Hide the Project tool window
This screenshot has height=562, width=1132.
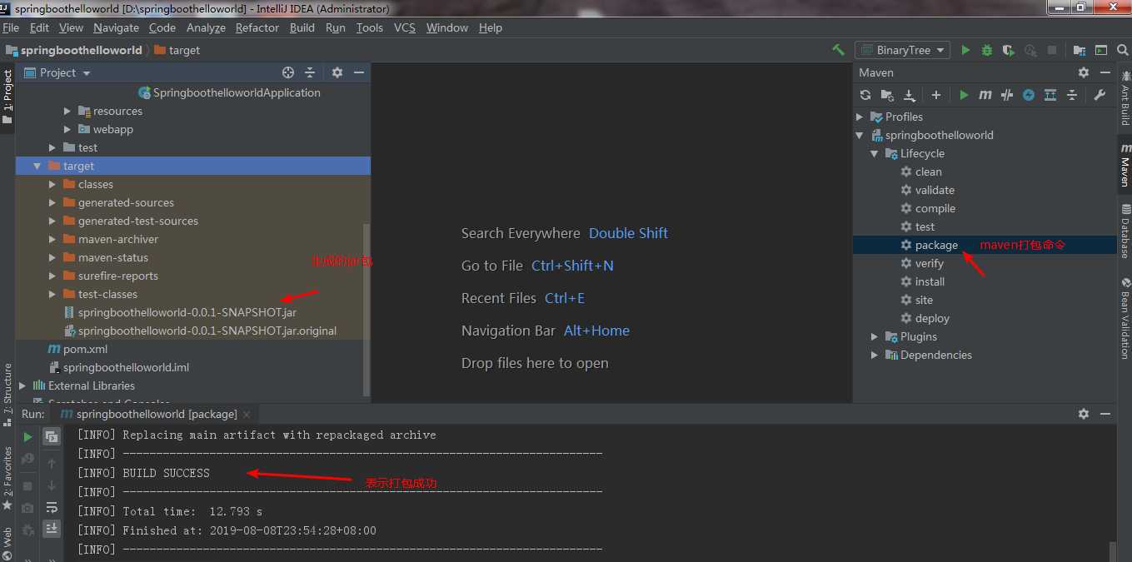coord(359,72)
